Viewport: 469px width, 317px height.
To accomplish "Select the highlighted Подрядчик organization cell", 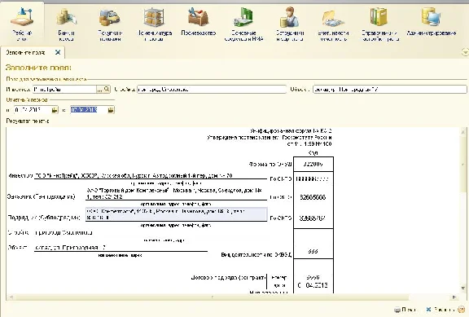I will click(176, 214).
